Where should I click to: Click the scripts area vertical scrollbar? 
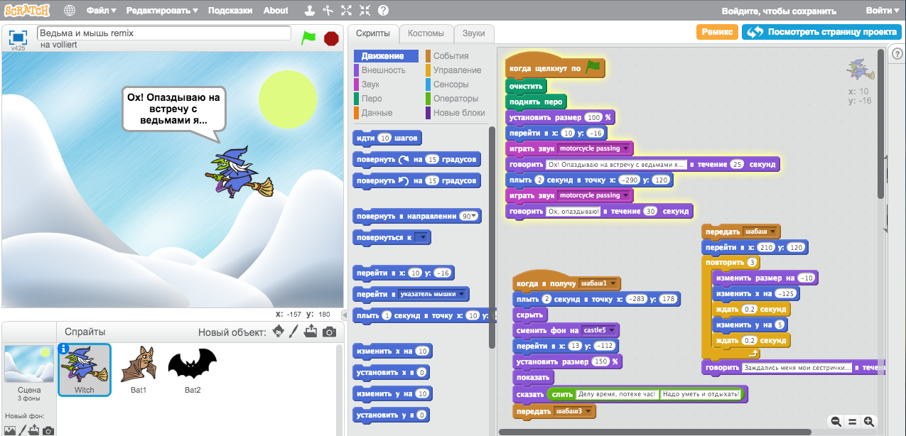(x=881, y=122)
